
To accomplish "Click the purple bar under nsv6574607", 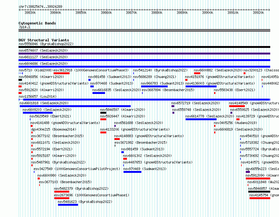I will pyautogui.click(x=144, y=54).
